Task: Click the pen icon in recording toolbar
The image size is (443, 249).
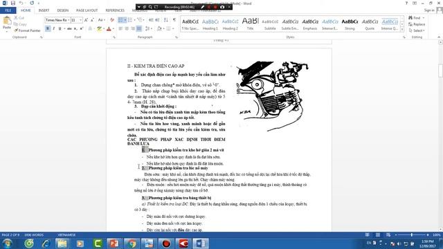Action: (203, 7)
